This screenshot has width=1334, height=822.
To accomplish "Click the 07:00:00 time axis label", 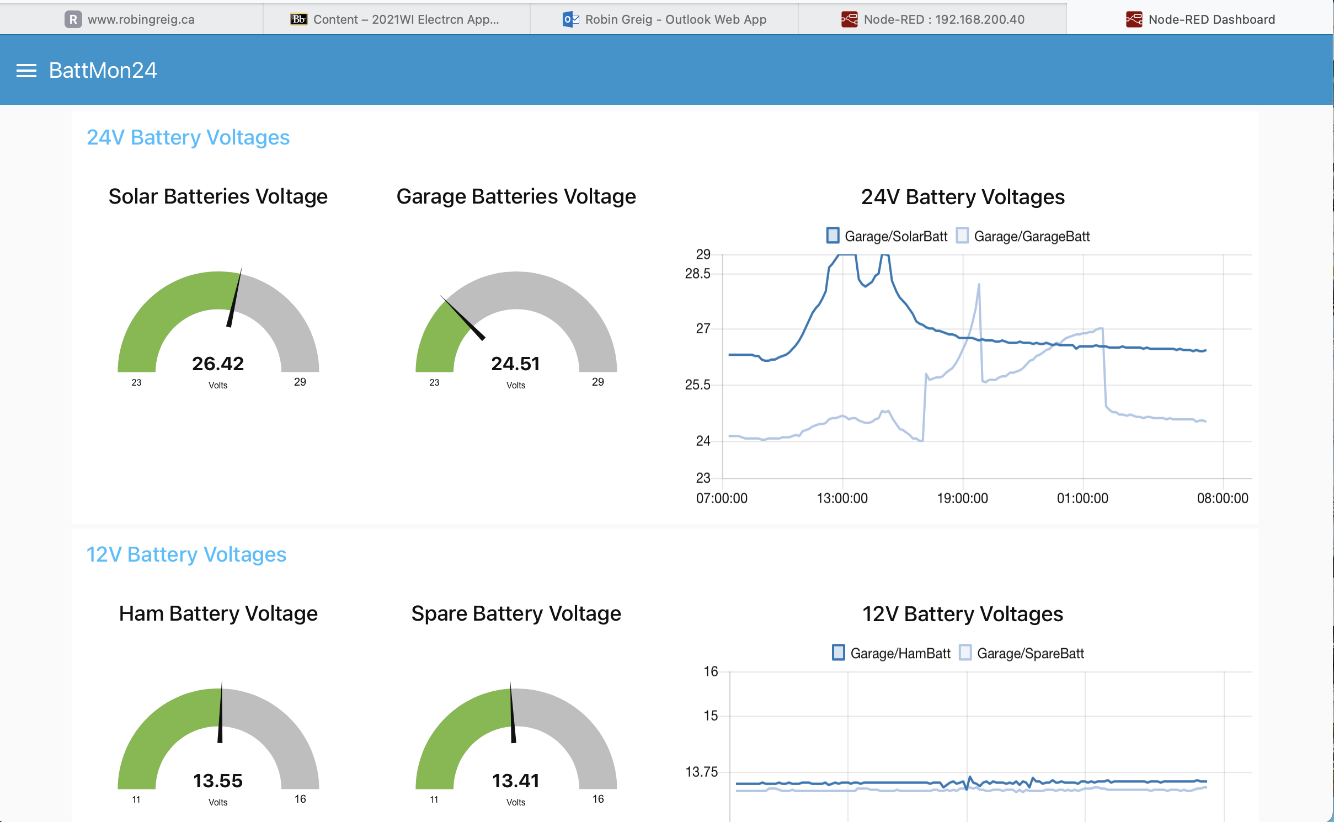I will click(x=722, y=498).
